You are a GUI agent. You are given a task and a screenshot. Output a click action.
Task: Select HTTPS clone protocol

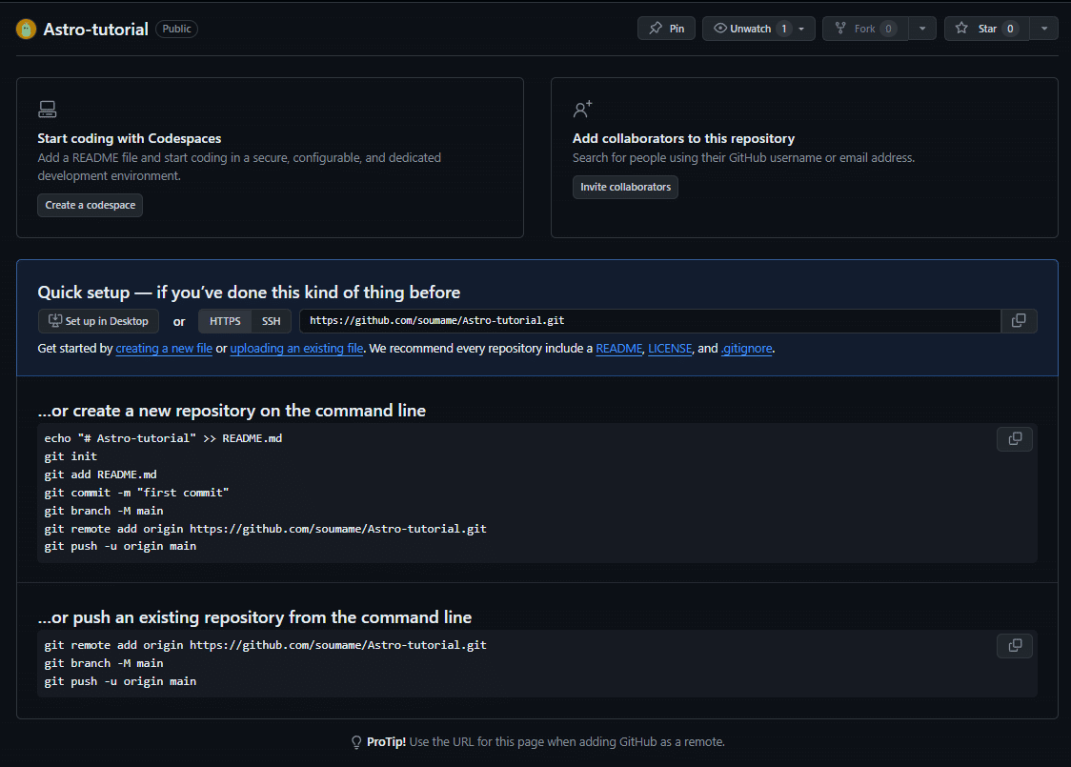tap(225, 321)
